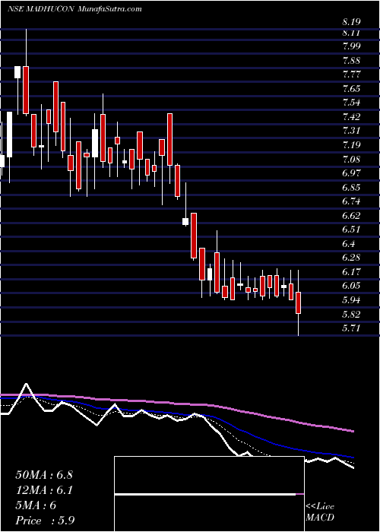
Task: Click the 6.28 price axis label
Action: (x=351, y=258)
